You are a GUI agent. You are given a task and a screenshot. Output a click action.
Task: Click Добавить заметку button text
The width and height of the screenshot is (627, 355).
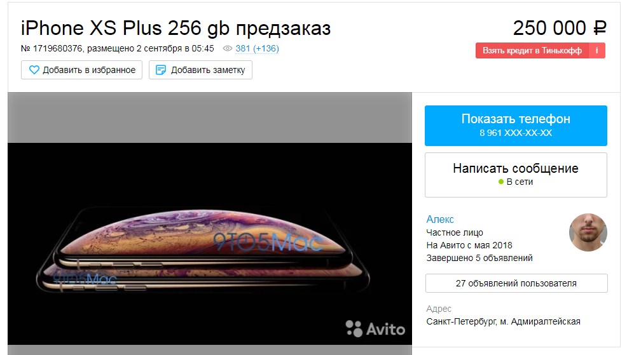click(208, 70)
